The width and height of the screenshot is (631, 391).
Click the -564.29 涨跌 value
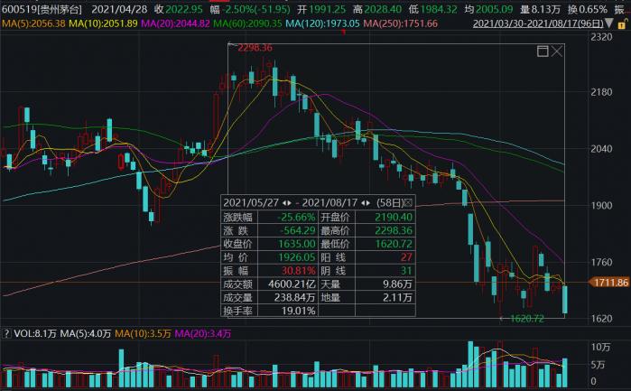[x=297, y=230]
